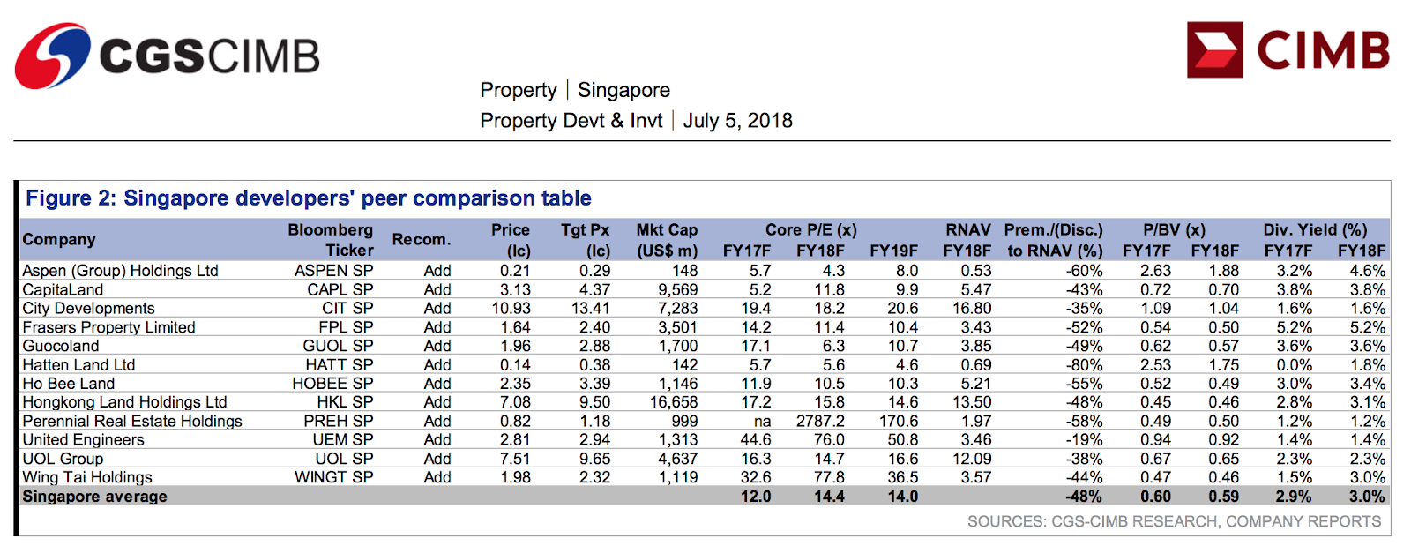Select the Company column header
Screen dimensions: 1411x546
pos(59,240)
